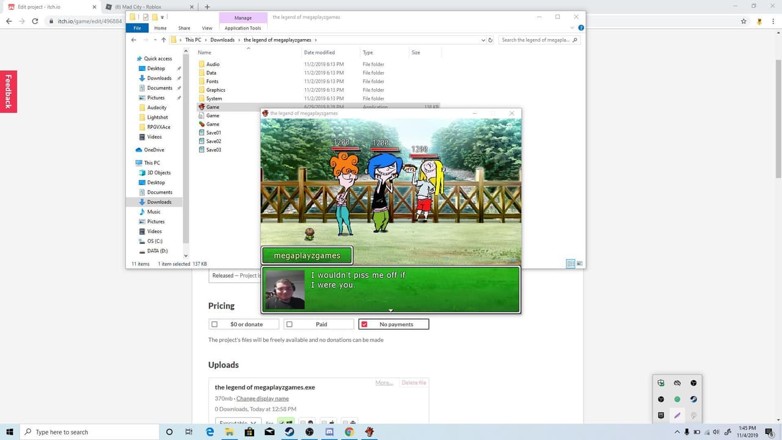
Task: Expand the Explorer ribbon chevron
Action: click(573, 28)
